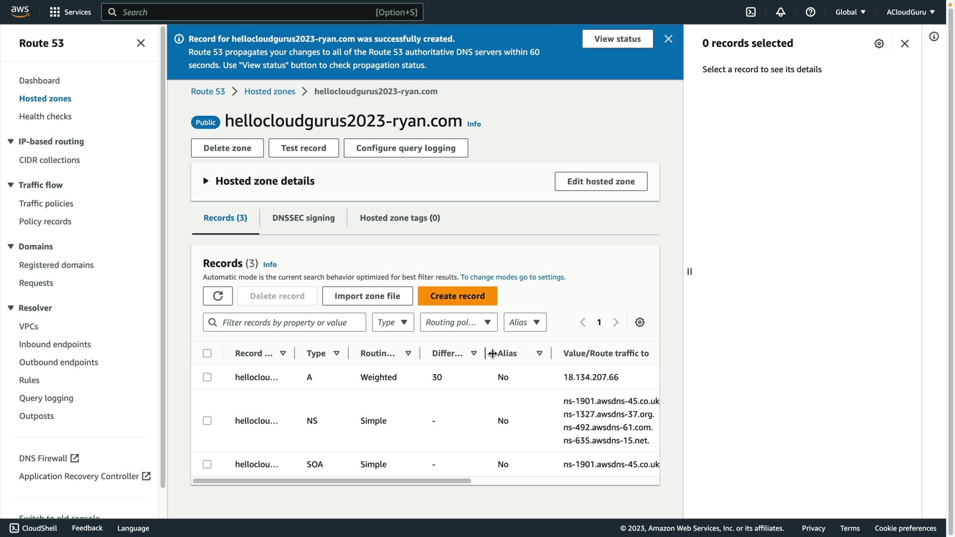
Task: Expand Hosted zone details section
Action: pyautogui.click(x=206, y=181)
